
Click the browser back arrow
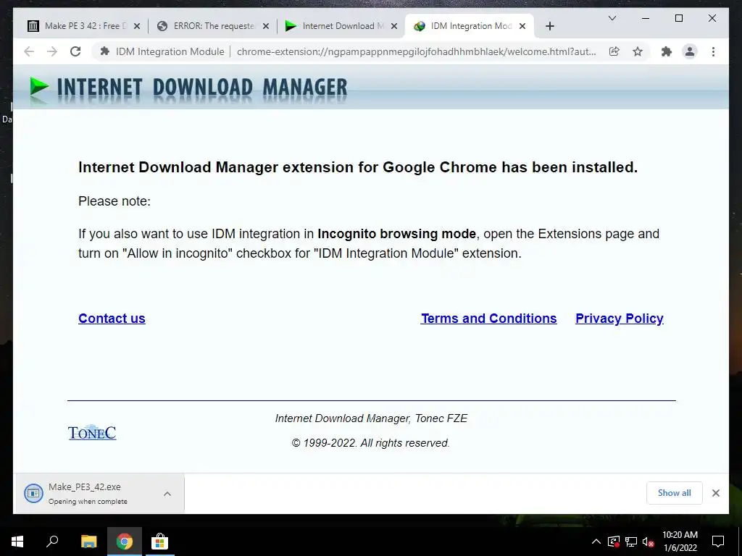[x=29, y=51]
